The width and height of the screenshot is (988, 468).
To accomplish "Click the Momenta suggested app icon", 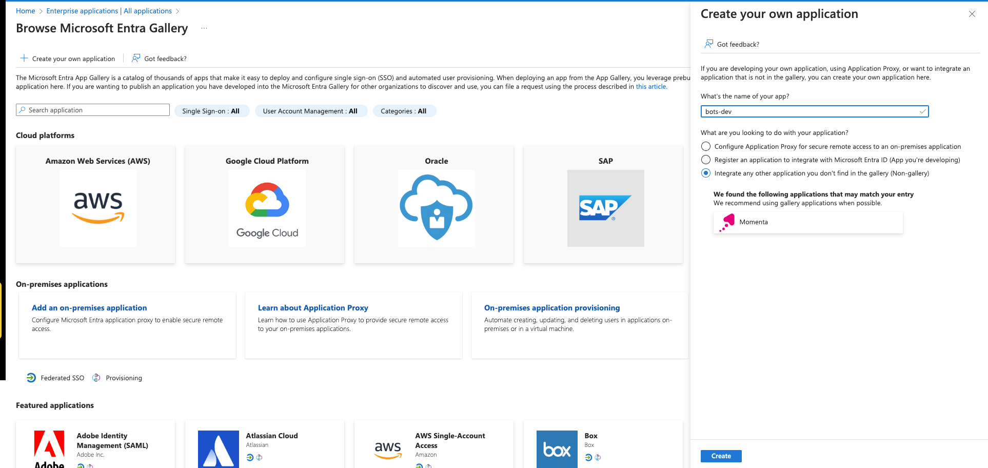I will [727, 223].
